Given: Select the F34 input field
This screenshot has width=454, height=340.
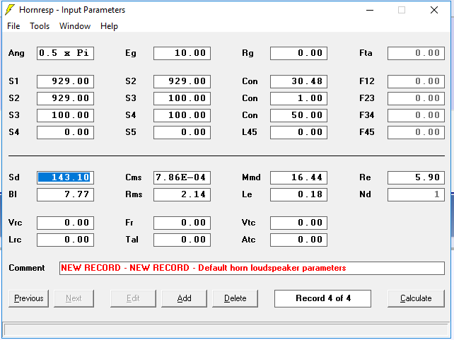Looking at the screenshot, I should pyautogui.click(x=416, y=115).
